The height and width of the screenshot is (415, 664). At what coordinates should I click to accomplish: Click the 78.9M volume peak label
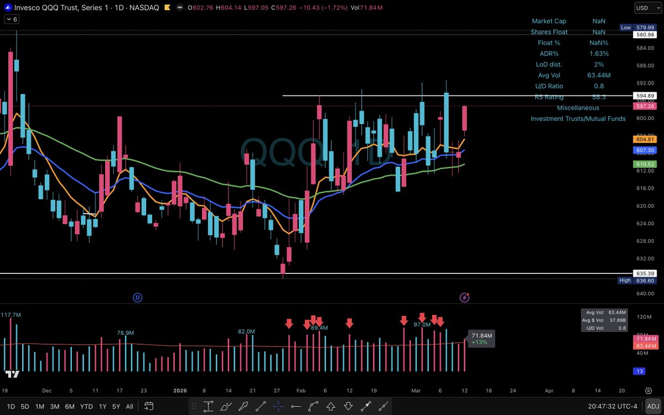coord(126,333)
